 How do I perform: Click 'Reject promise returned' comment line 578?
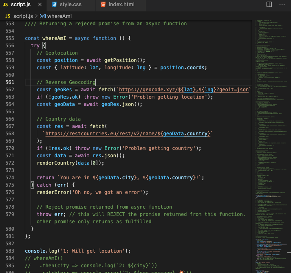(x=104, y=207)
